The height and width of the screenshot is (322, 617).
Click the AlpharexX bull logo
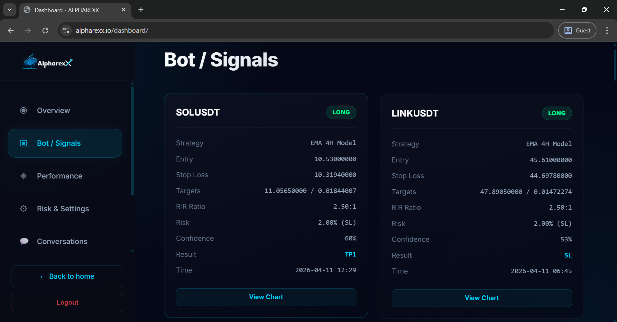pyautogui.click(x=47, y=61)
